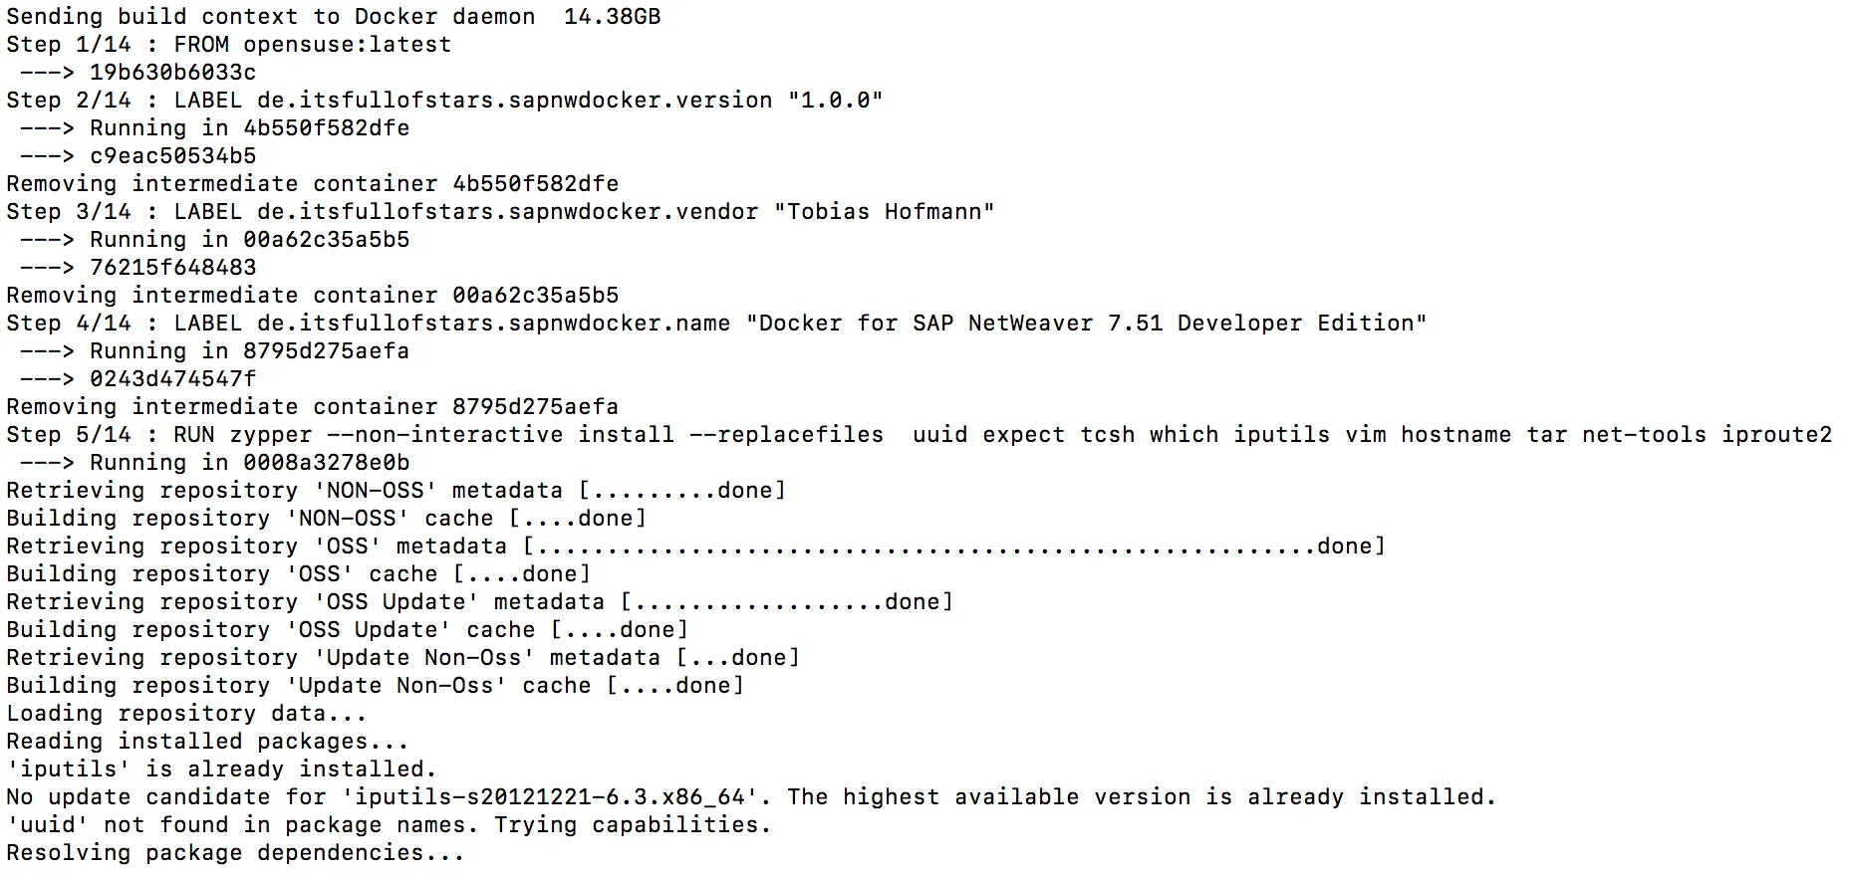Click the 'Resolving package dependencies...' line

tap(235, 853)
